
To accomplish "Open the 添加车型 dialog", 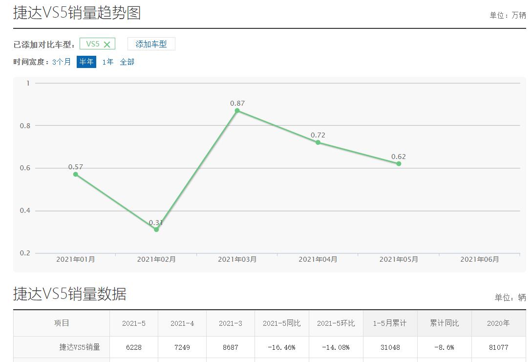I will tap(151, 44).
